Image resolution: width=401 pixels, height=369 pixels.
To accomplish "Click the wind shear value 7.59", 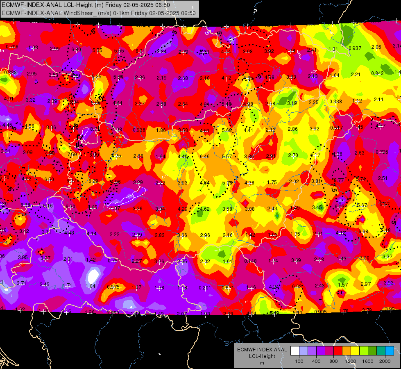I will (x=72, y=155).
